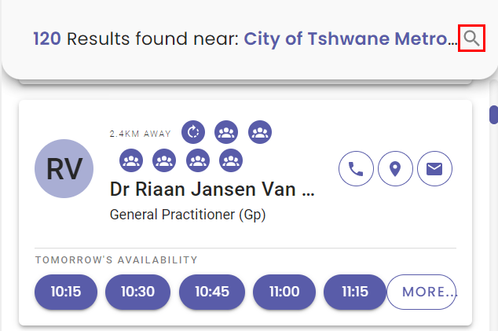
Task: Call the doctor using the phone icon
Action: [x=357, y=169]
